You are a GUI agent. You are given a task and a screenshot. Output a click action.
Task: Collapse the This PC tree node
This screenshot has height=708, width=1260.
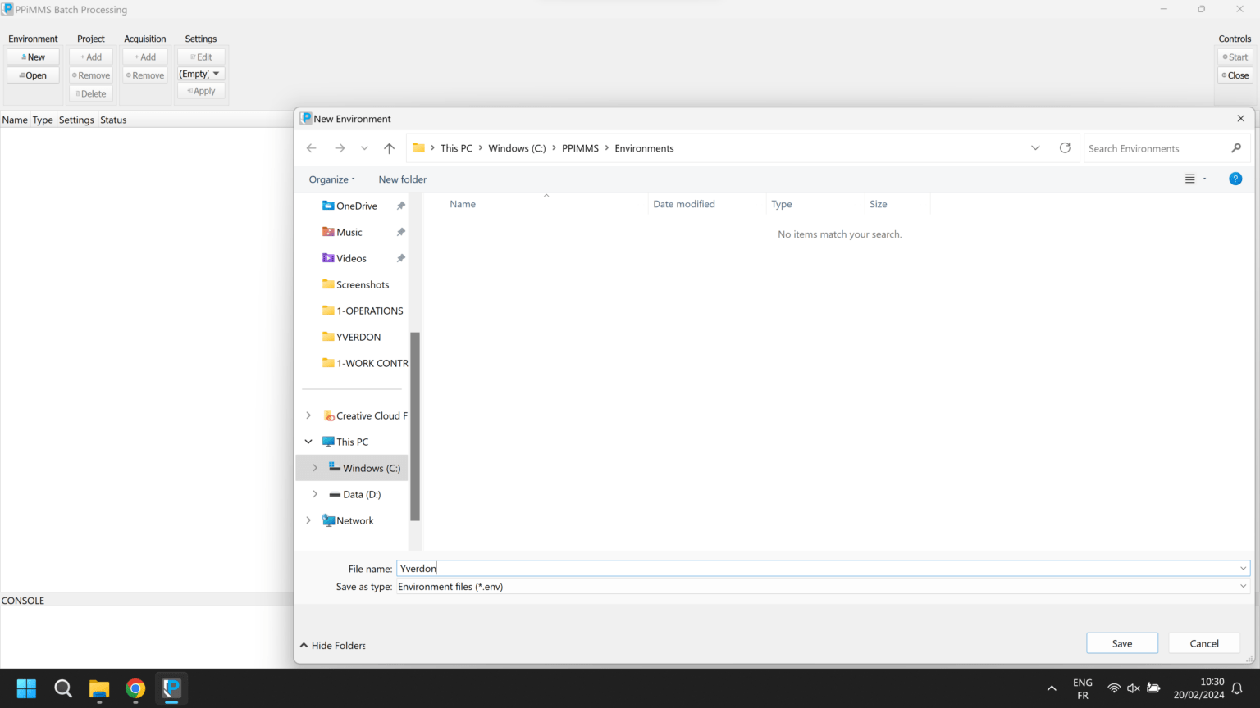(x=308, y=442)
